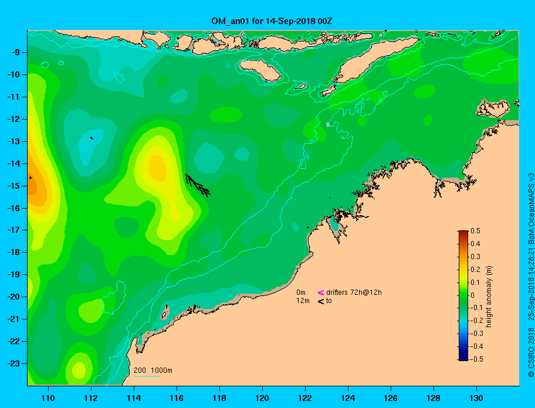Click colorbar tick label '-0.4'
This screenshot has width=535, height=408.
click(x=477, y=346)
